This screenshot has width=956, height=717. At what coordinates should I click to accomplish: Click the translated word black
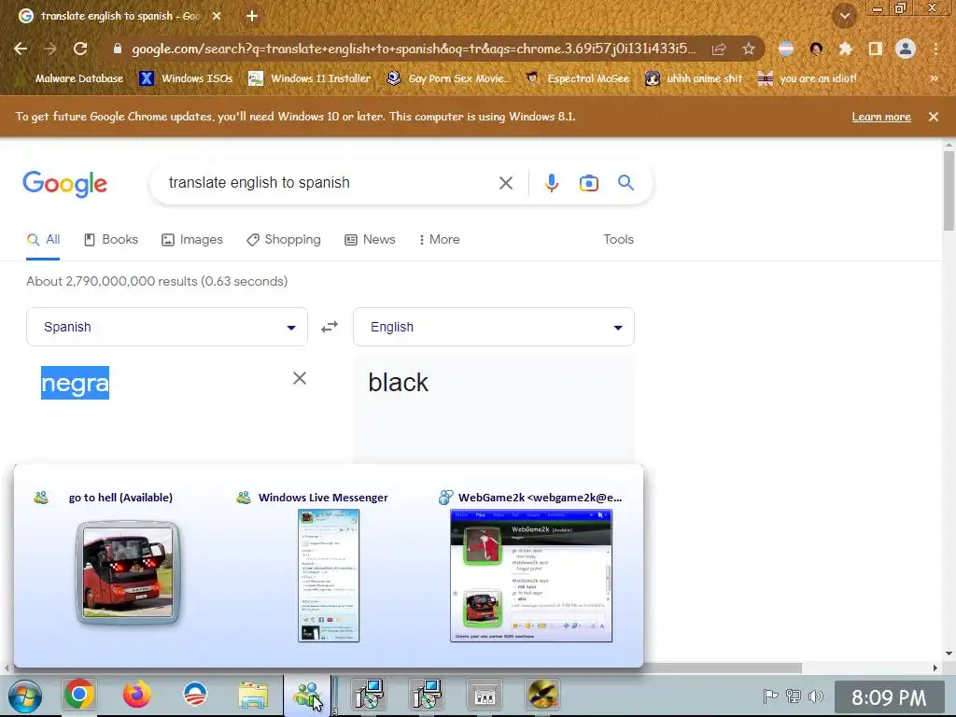click(x=398, y=383)
